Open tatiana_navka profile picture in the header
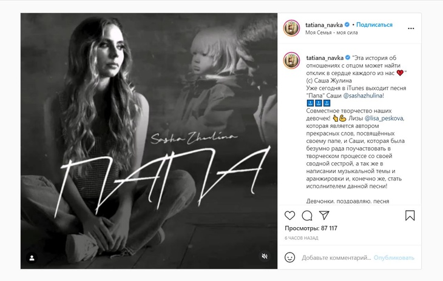 click(x=292, y=28)
